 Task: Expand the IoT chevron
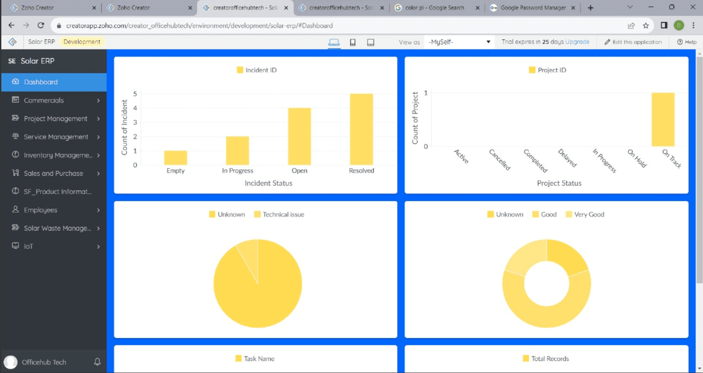tap(98, 247)
